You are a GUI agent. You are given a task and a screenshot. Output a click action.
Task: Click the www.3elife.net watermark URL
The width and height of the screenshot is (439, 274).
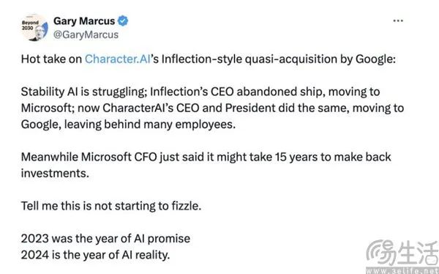(402, 271)
